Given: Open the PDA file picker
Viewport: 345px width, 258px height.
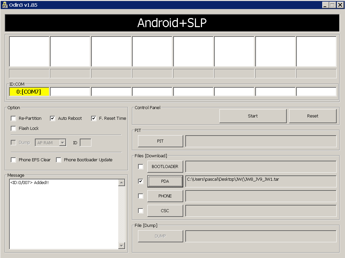Looking at the screenshot, I should 165,181.
